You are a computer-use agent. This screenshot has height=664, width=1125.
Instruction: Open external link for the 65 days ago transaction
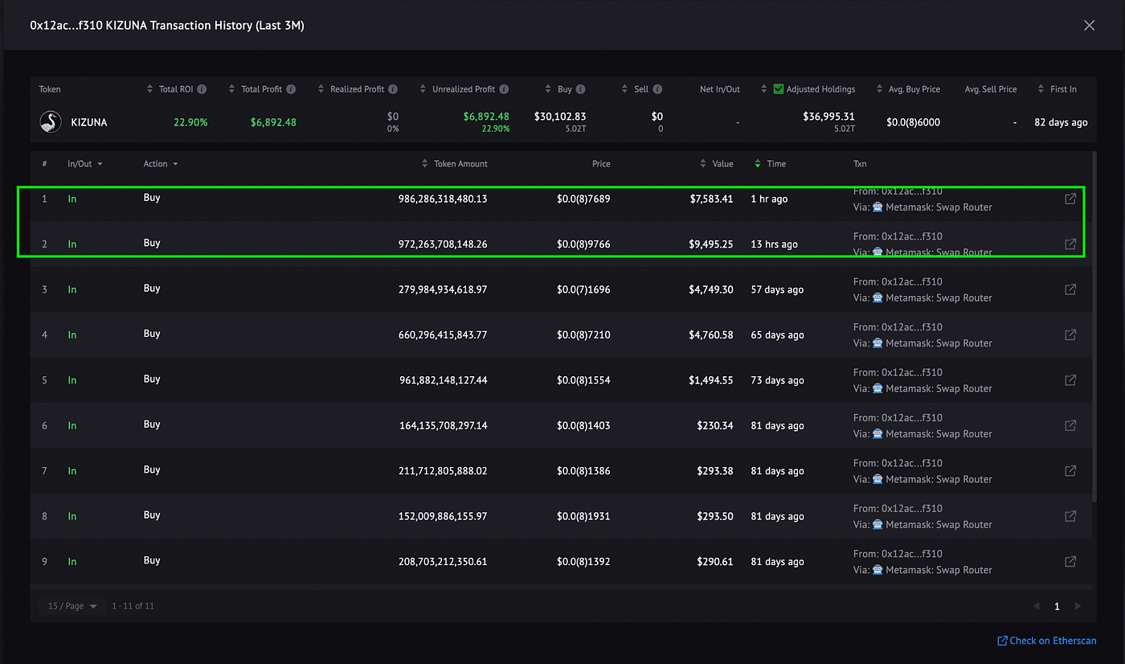pyautogui.click(x=1070, y=334)
